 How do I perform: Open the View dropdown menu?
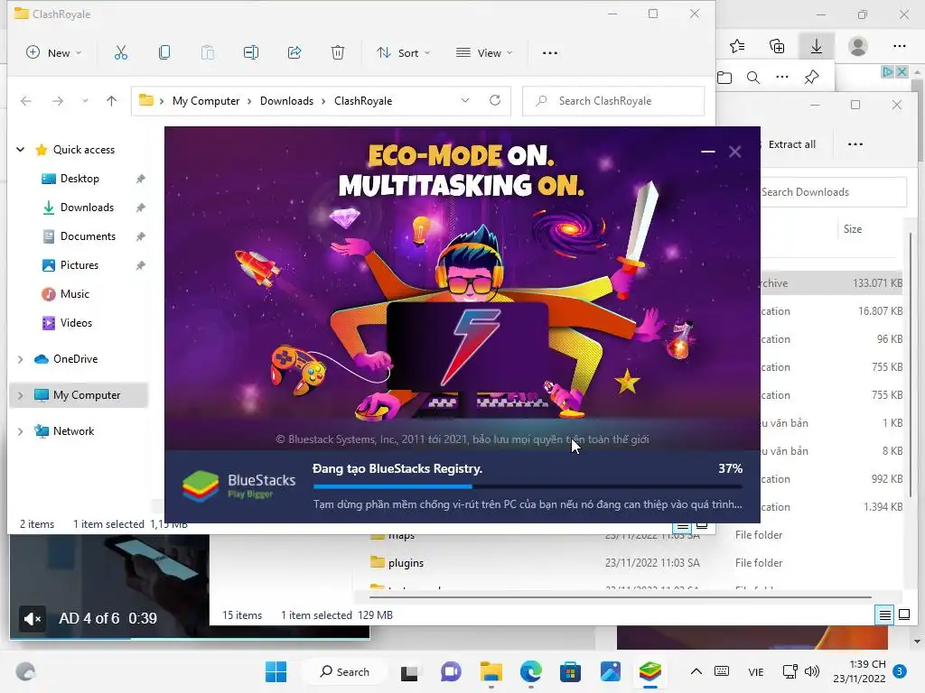tap(484, 53)
